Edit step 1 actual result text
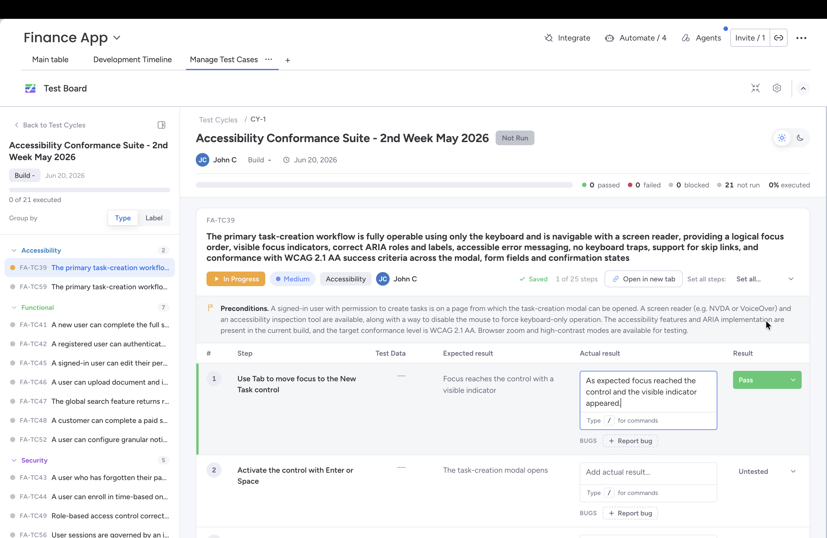 pyautogui.click(x=648, y=392)
